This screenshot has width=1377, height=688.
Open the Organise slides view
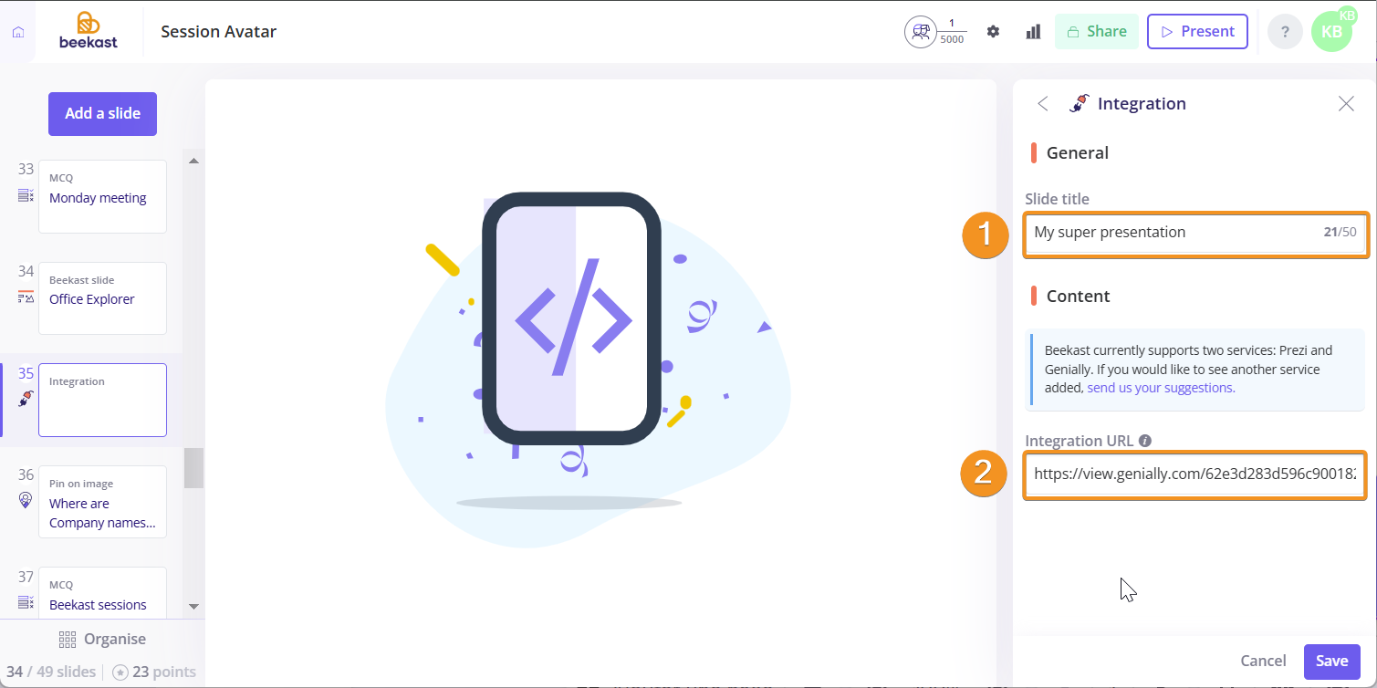tap(102, 639)
